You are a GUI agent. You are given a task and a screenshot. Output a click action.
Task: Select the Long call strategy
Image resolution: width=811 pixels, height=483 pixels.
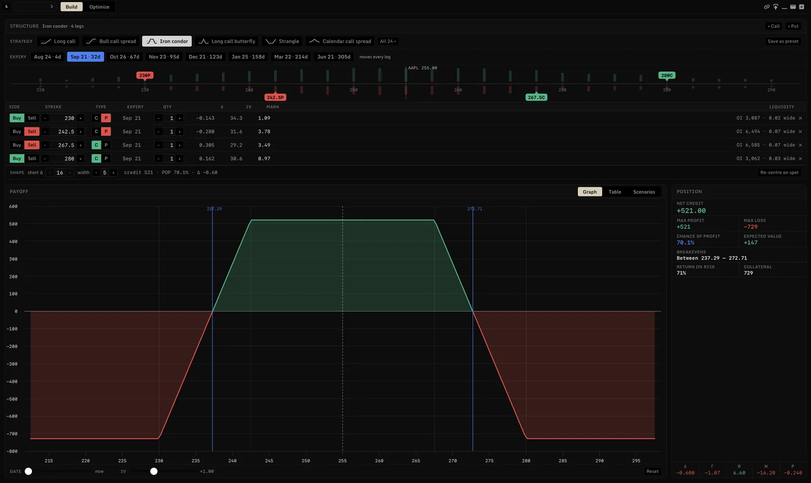point(58,42)
